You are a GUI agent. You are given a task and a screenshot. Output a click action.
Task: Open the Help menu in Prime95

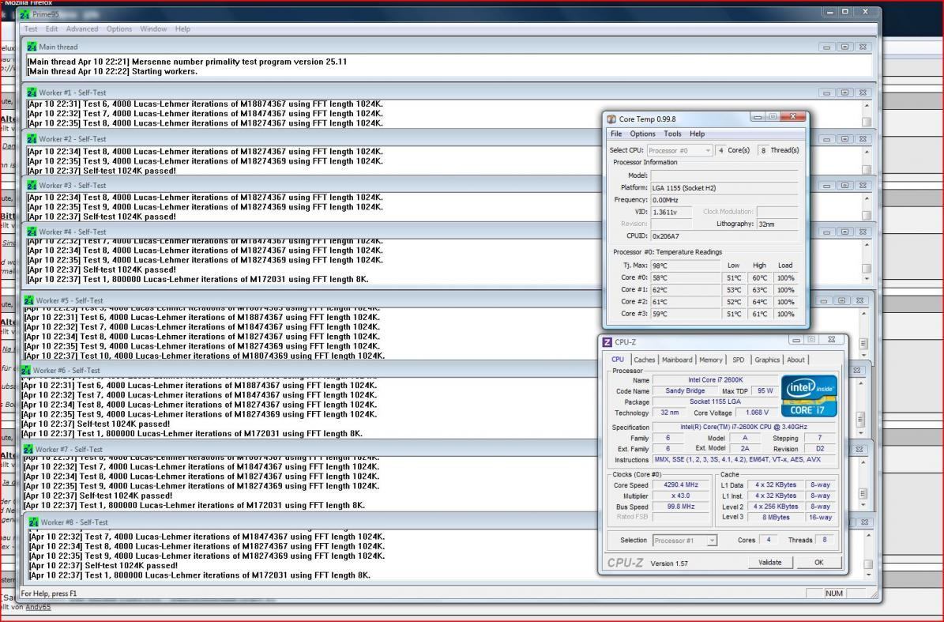pyautogui.click(x=182, y=29)
